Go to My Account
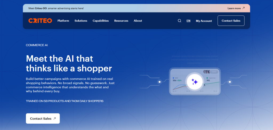 (204, 21)
